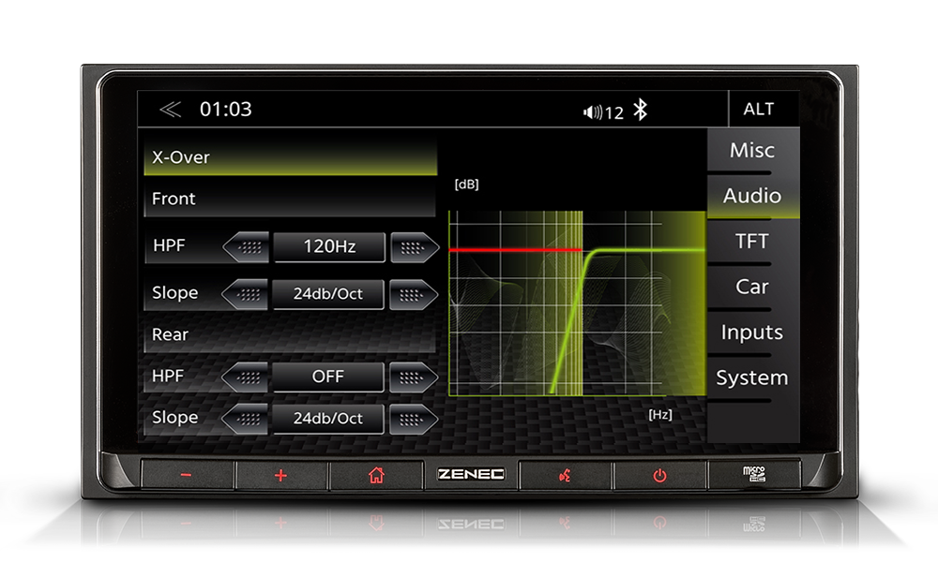Increase Rear Slope with right arrow

coord(414,419)
